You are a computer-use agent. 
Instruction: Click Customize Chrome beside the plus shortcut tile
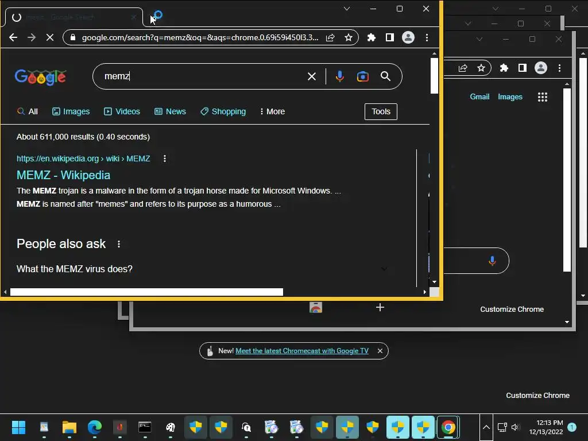tap(512, 310)
